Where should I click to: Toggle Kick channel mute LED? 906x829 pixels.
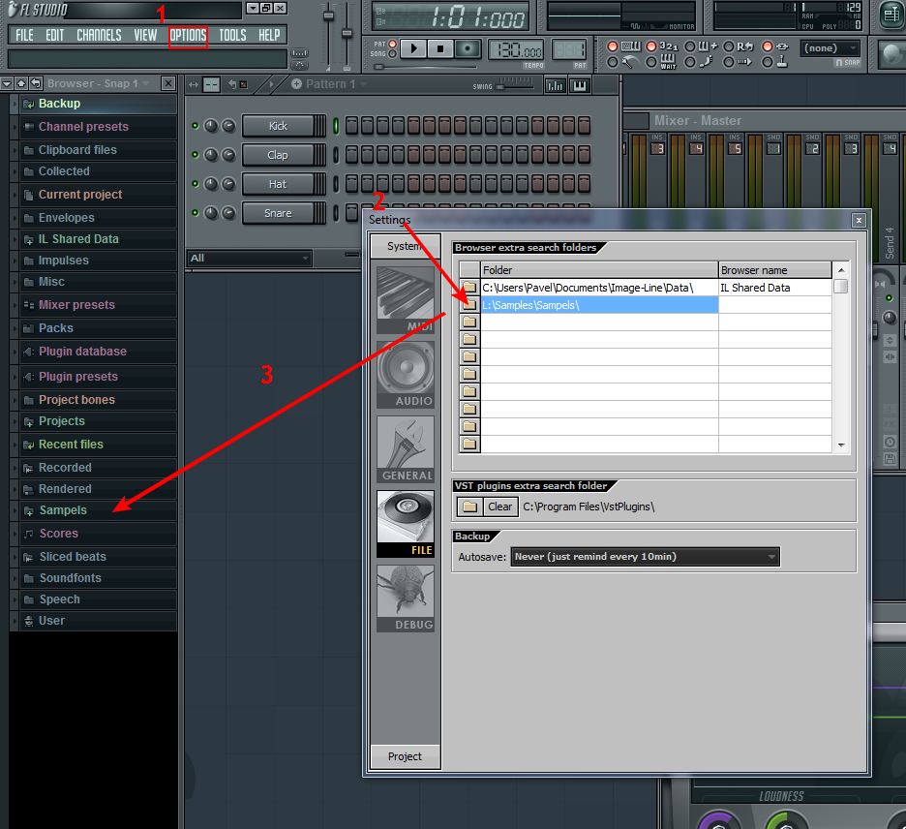click(196, 126)
